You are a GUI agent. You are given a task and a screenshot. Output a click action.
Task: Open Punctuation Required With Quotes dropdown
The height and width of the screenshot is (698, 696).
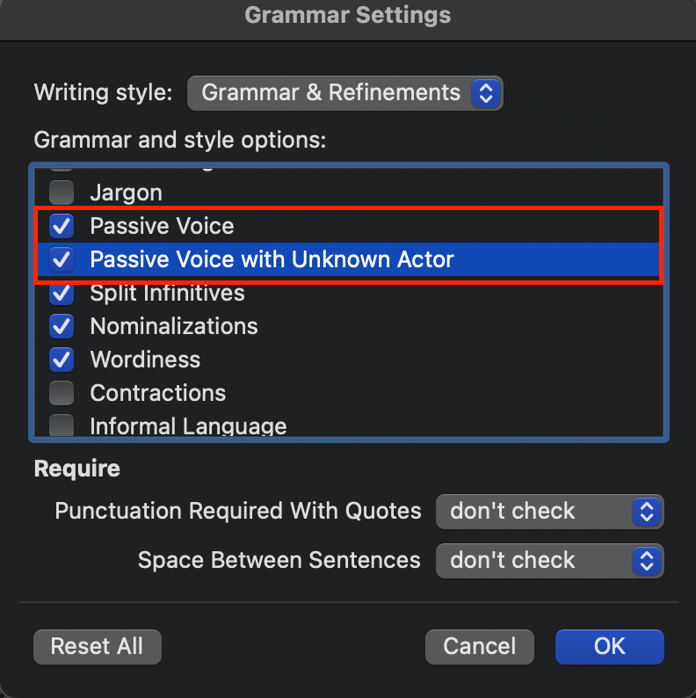click(x=549, y=511)
